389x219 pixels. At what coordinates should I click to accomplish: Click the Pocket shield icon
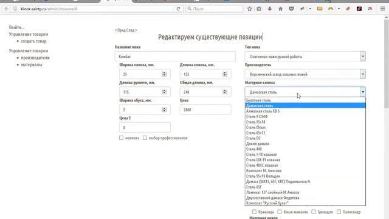(291, 9)
